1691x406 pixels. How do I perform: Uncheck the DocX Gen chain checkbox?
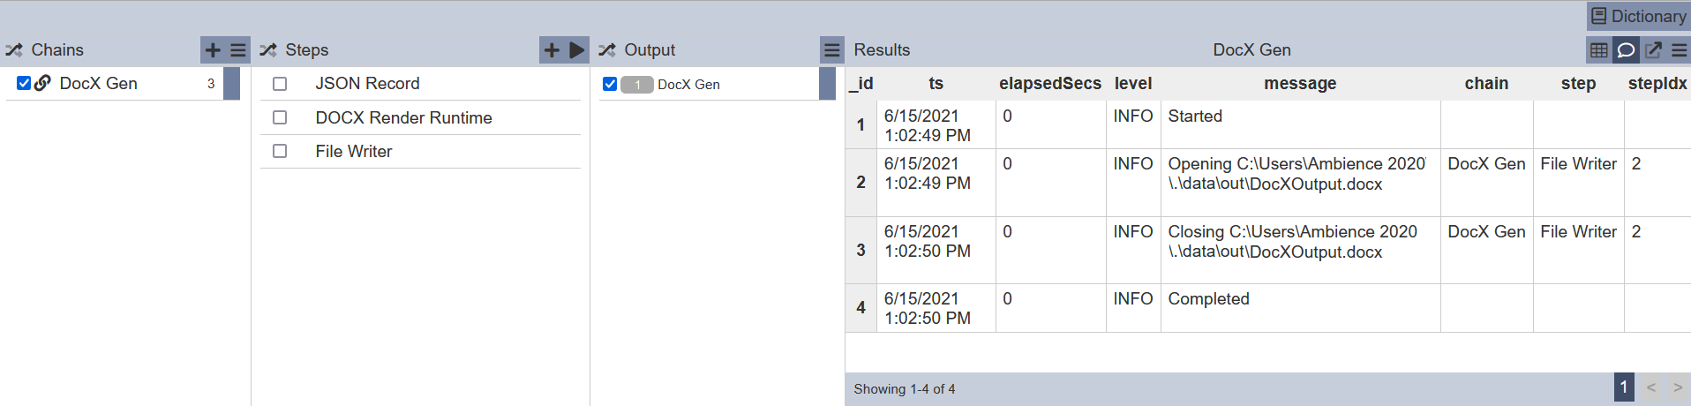[x=24, y=83]
